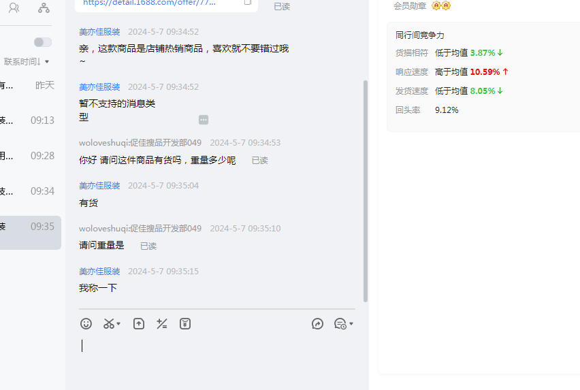Select the conversation timed 09:28
The image size is (580, 390).
[31, 156]
